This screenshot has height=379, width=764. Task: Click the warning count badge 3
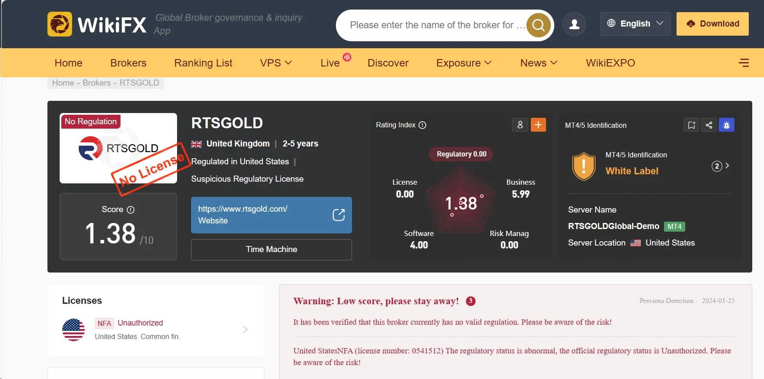[x=470, y=301]
